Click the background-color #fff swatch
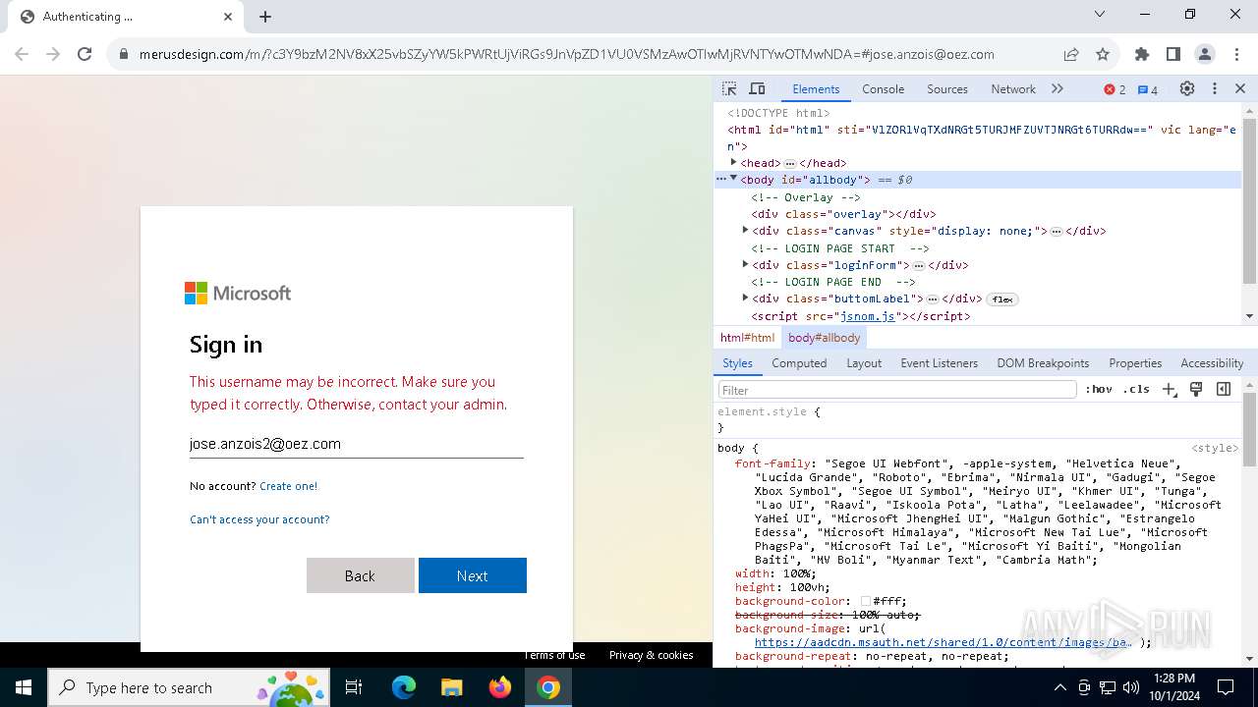 point(866,602)
